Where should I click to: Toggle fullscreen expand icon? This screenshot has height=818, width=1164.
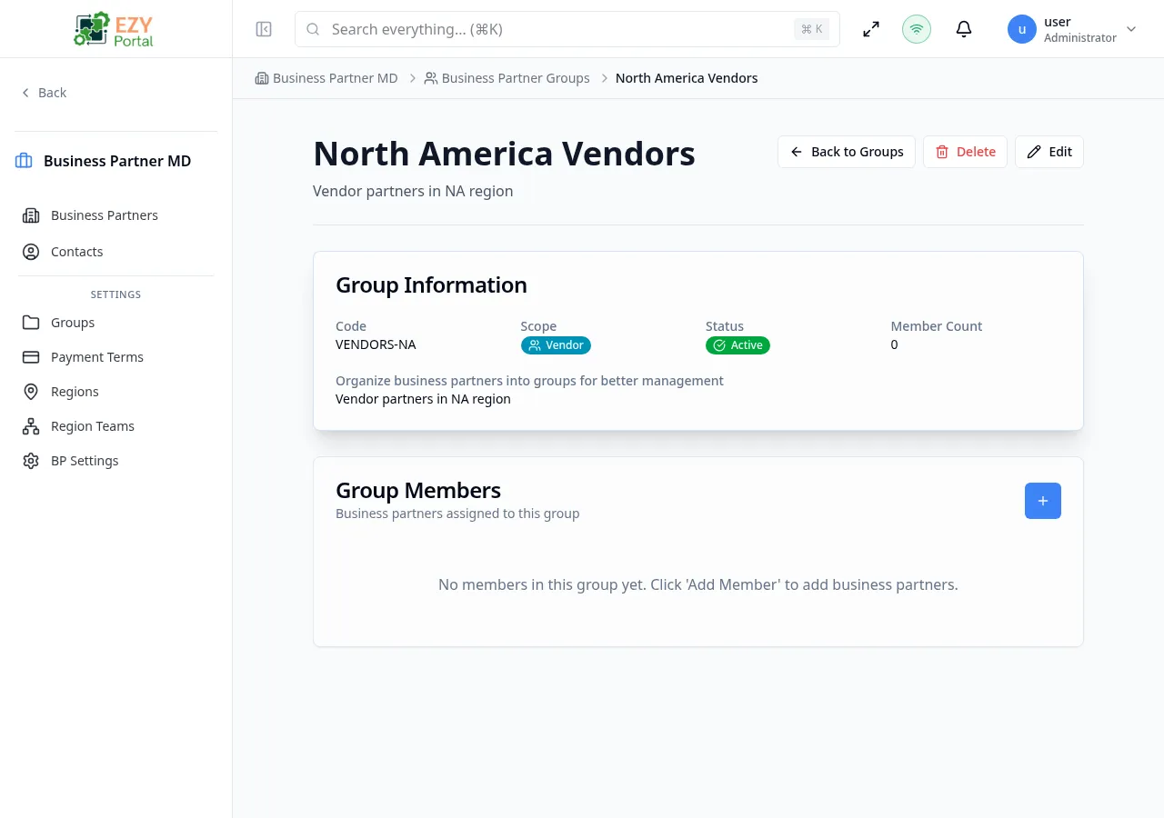pyautogui.click(x=871, y=29)
